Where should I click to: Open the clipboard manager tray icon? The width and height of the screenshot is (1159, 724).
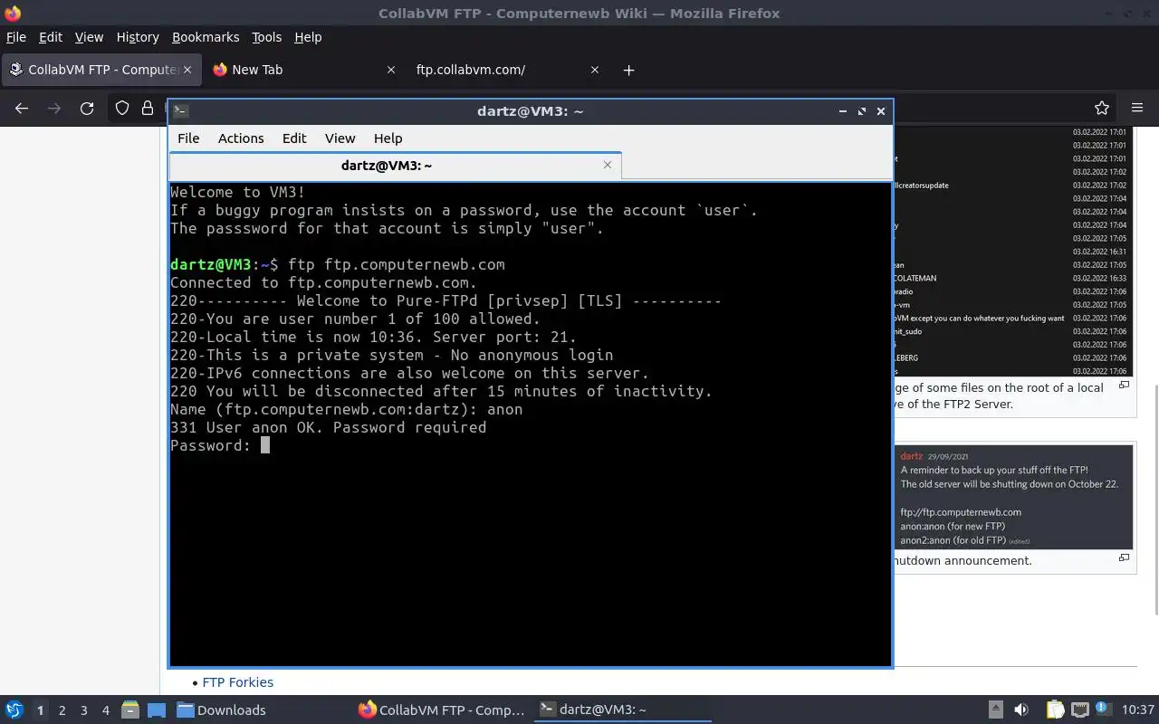[x=1055, y=710]
